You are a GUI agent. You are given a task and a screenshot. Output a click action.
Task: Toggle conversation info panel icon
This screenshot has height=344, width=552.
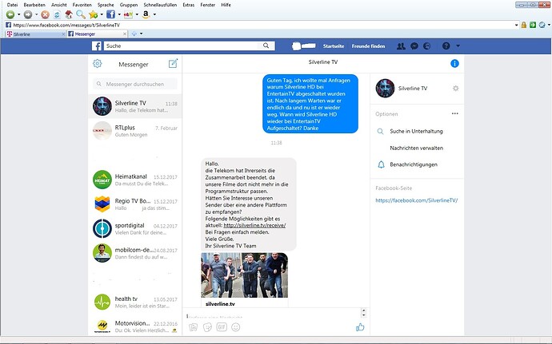[x=454, y=64]
